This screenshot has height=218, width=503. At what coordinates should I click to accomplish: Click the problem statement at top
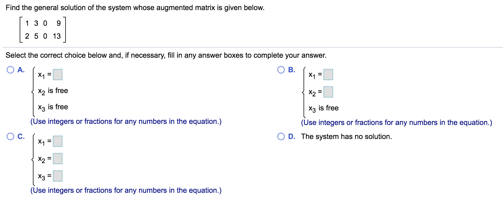pyautogui.click(x=134, y=8)
